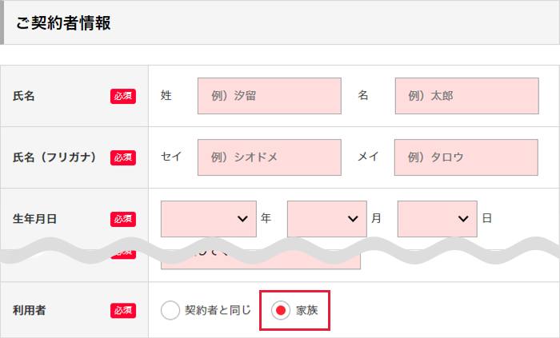Click the 必須 badge next to 氏名（フリガナ）
Image resolution: width=560 pixels, height=338 pixels.
[123, 157]
